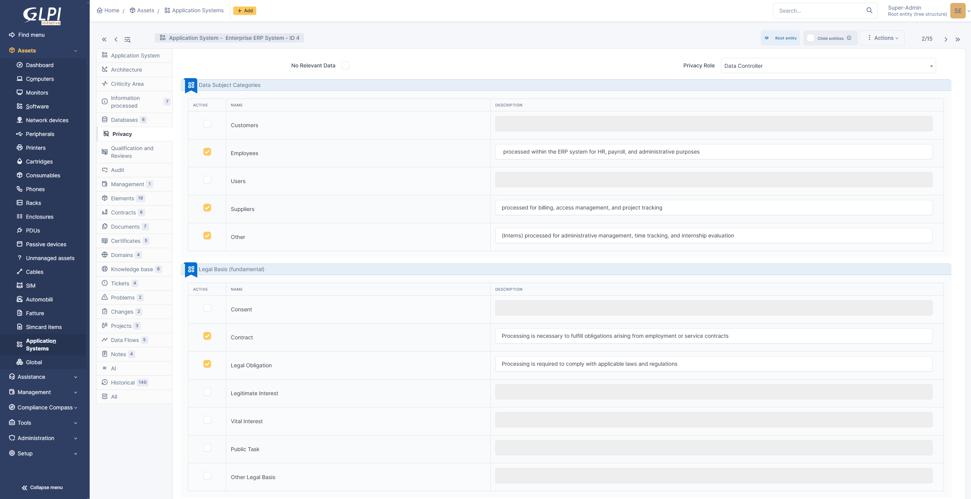This screenshot has height=499, width=971.
Task: Open the Assets breadcrumb link
Action: (142, 10)
